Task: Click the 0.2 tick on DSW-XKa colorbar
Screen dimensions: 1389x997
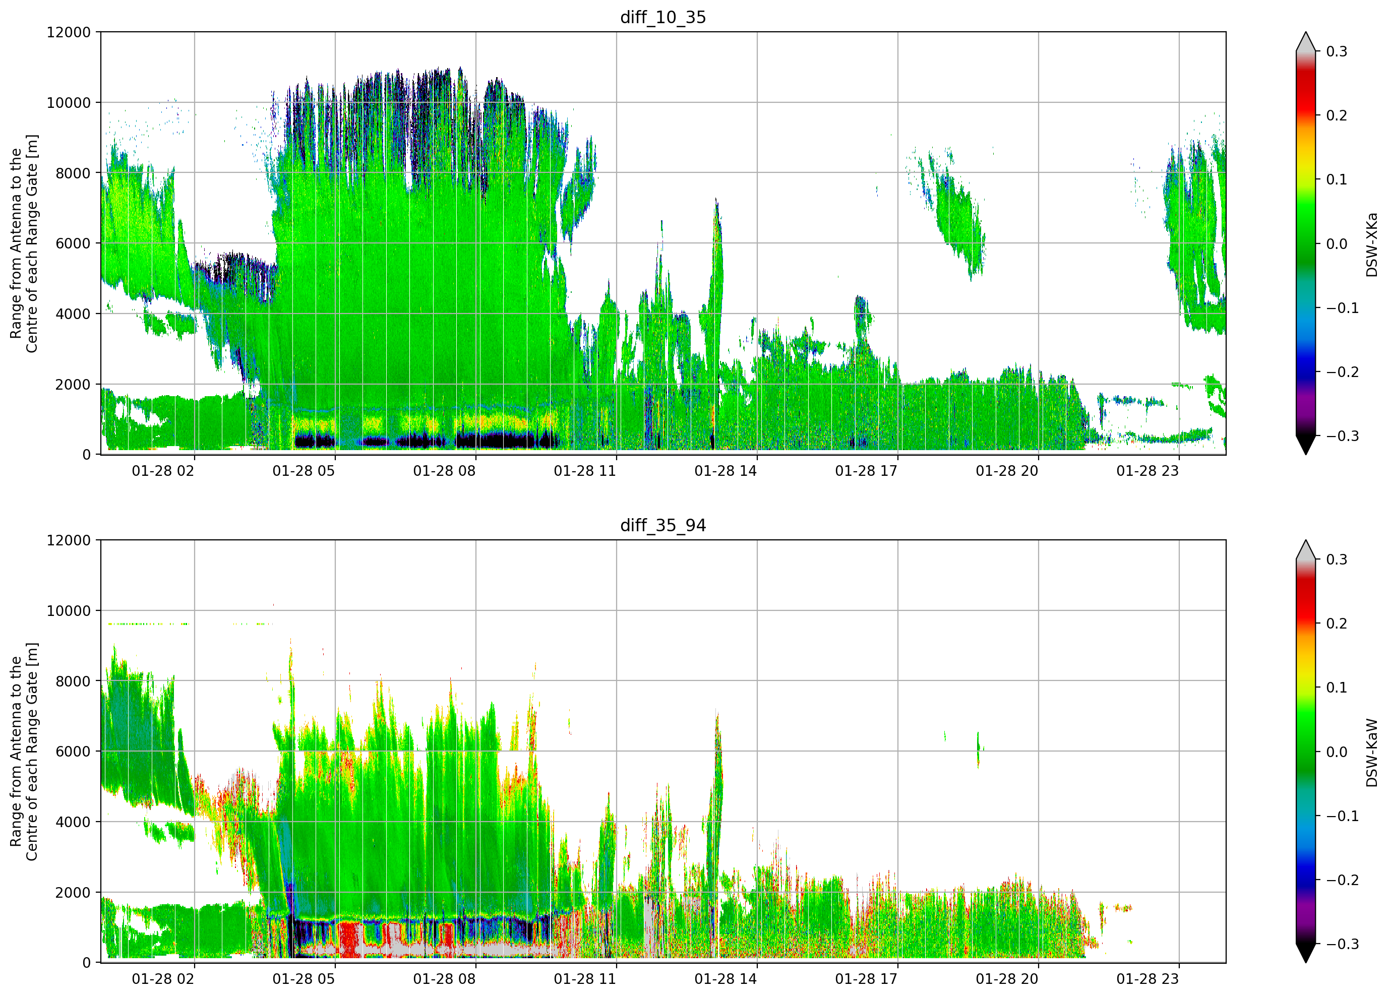Action: tap(1337, 116)
